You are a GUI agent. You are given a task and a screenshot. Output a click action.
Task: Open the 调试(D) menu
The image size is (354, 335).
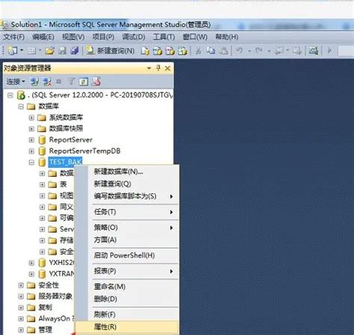pyautogui.click(x=134, y=37)
